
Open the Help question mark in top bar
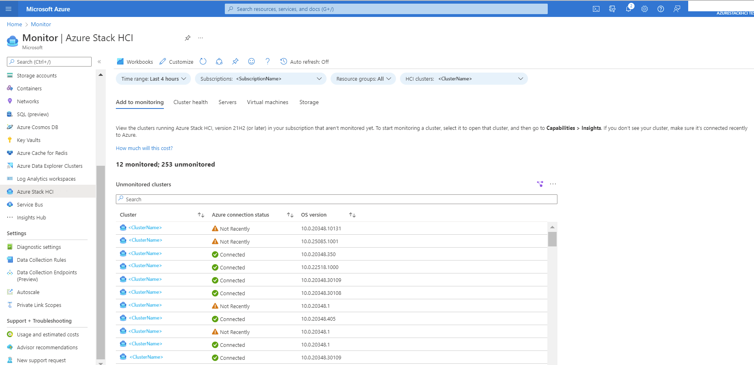pos(661,9)
